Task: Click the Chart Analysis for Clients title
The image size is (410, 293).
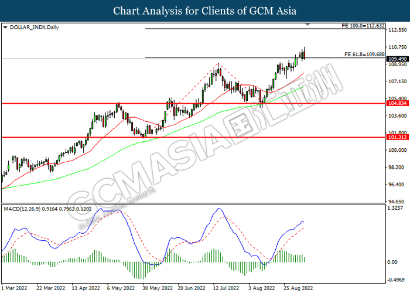Action: tap(205, 11)
